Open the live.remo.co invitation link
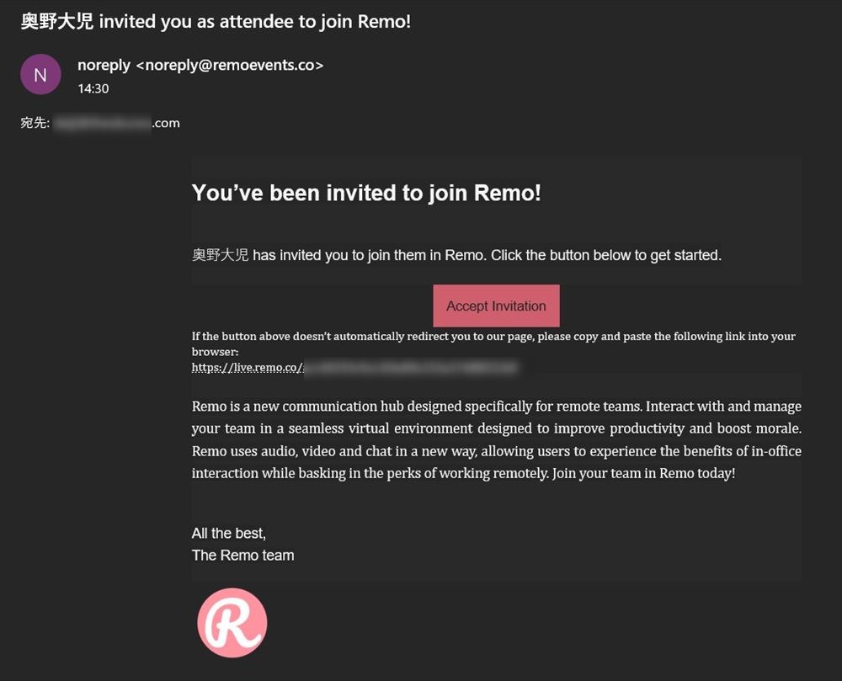The height and width of the screenshot is (681, 842). point(355,368)
